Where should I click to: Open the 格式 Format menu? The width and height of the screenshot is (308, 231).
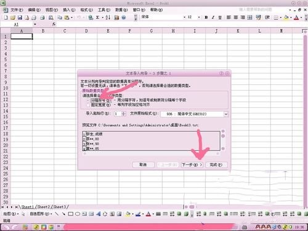[86, 10]
